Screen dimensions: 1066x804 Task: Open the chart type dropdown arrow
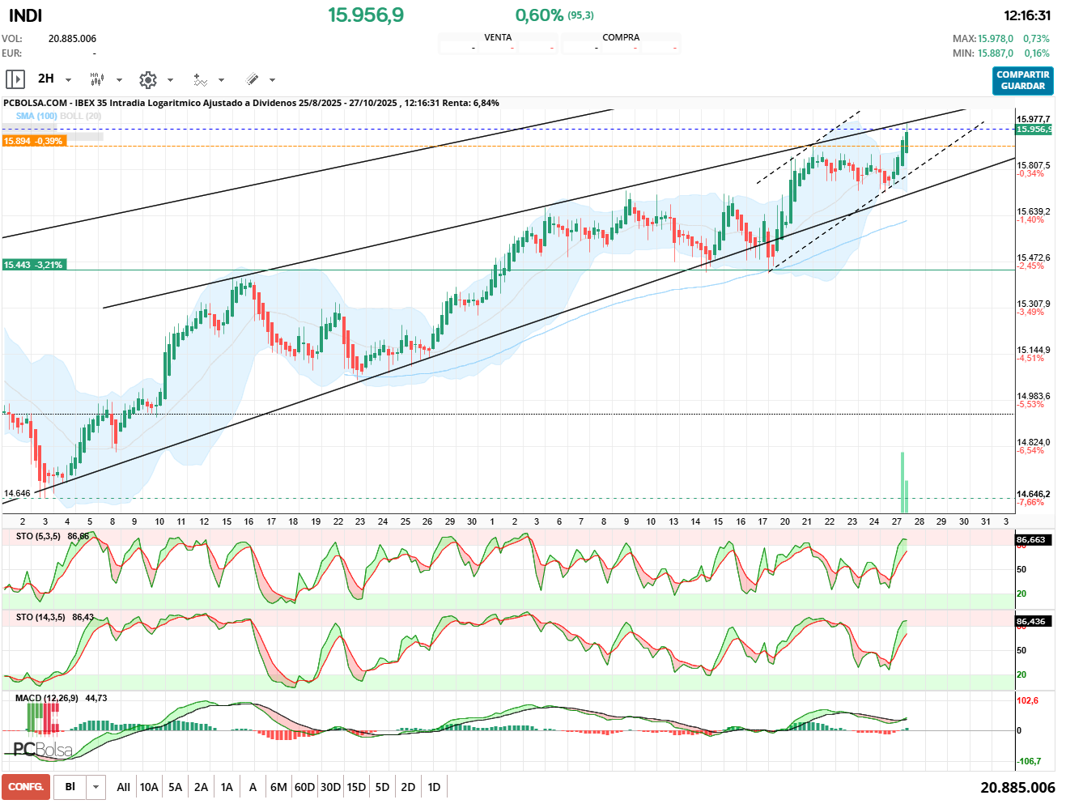119,80
